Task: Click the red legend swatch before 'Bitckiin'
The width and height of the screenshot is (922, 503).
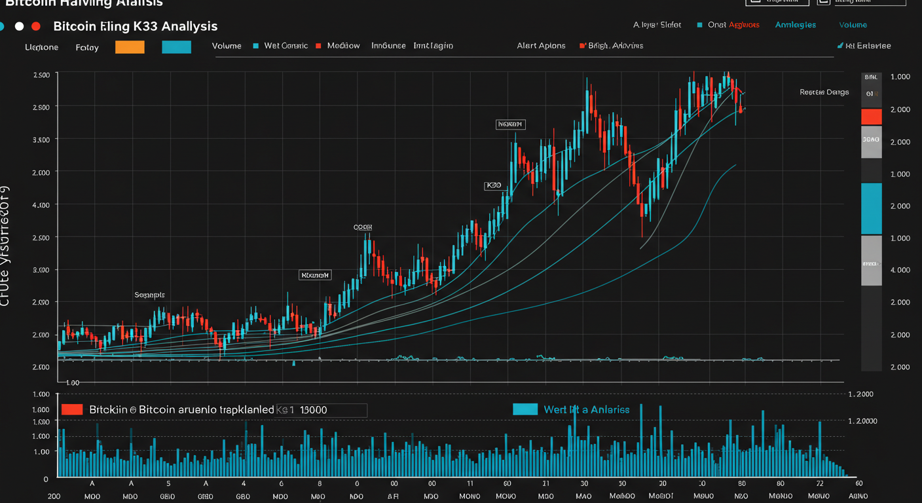Action: [72, 409]
